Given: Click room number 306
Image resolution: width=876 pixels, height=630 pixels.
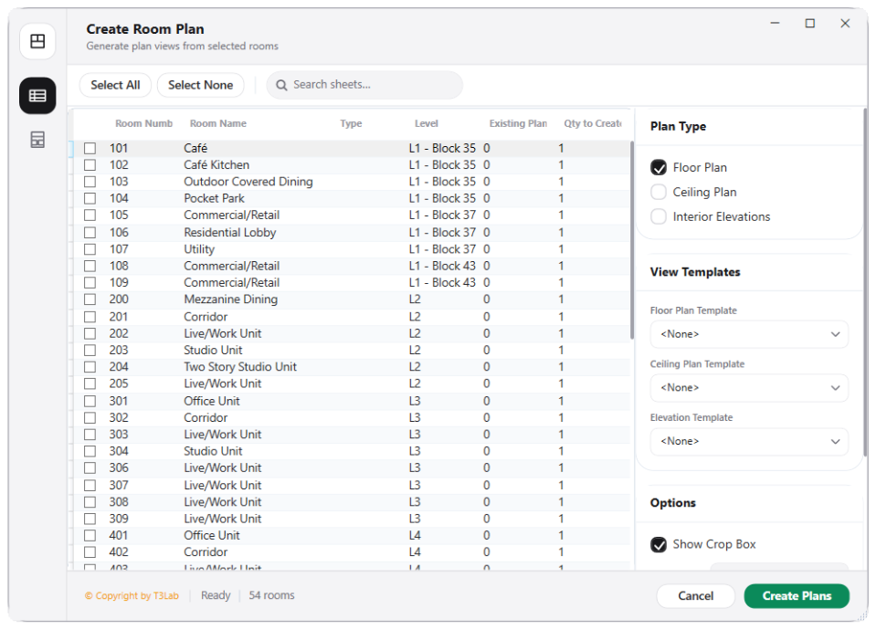Looking at the screenshot, I should tap(119, 468).
